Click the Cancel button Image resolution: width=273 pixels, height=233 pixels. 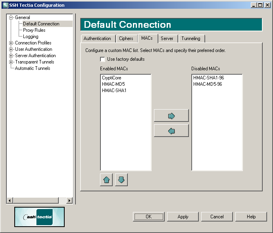coord(217,217)
